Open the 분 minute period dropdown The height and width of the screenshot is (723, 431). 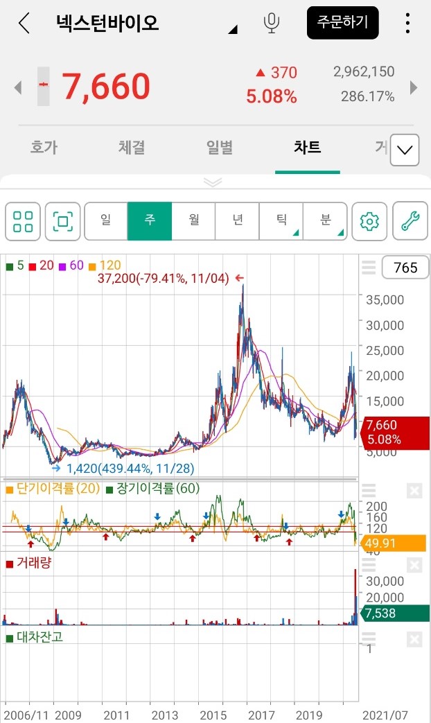325,221
